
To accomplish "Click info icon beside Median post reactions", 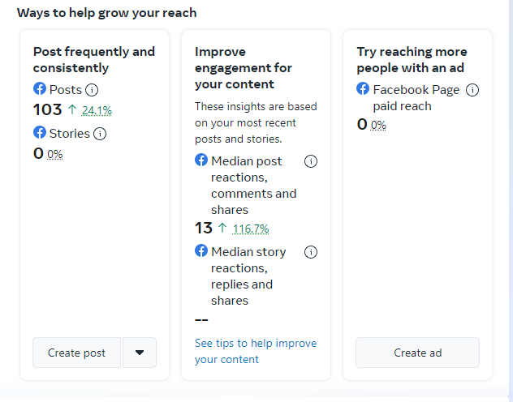I will coord(310,161).
